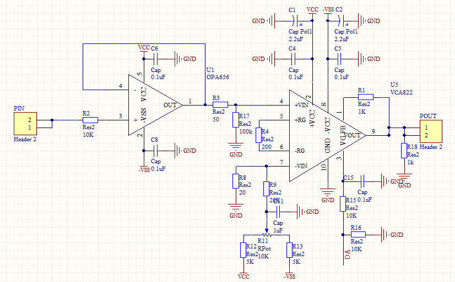Select capacitor C8 symbol
Screen dimensions: 455x282
pyautogui.click(x=155, y=151)
